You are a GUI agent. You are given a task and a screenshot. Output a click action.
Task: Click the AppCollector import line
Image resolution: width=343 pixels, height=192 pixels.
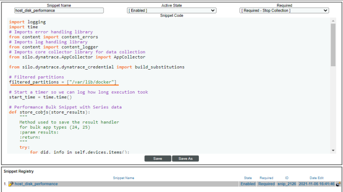77,57
